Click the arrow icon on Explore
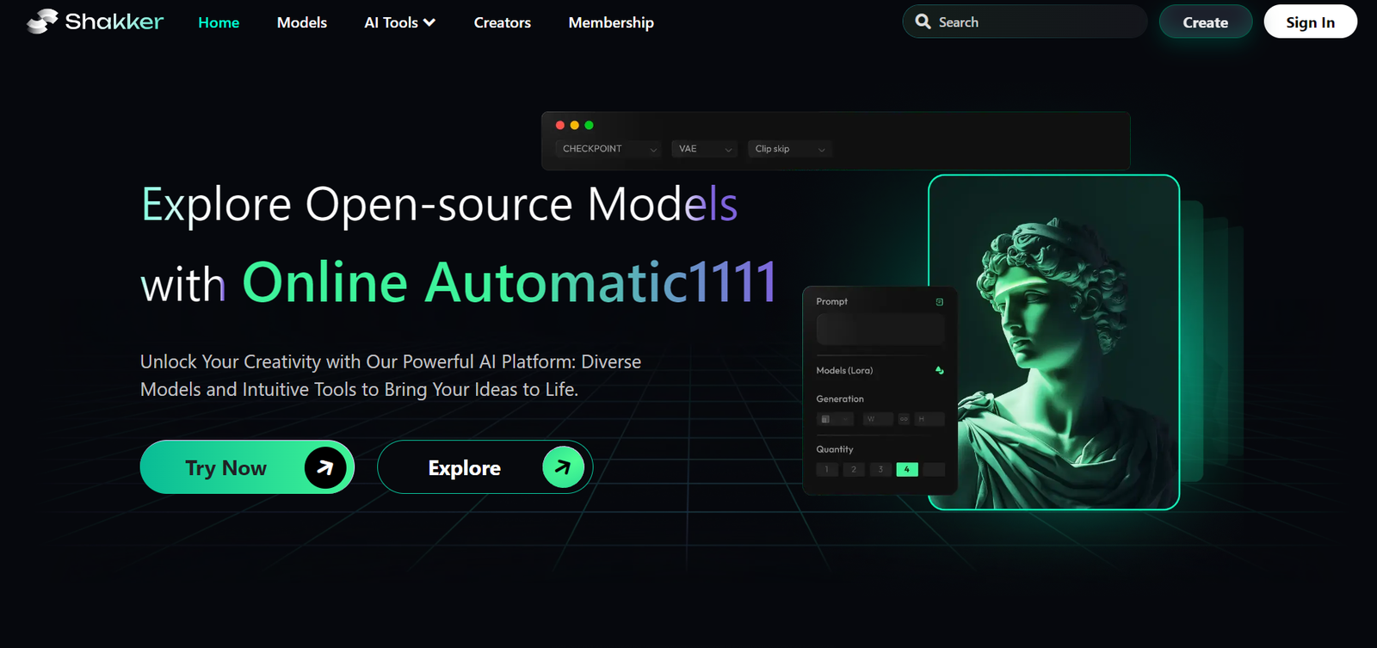The width and height of the screenshot is (1377, 648). [563, 467]
